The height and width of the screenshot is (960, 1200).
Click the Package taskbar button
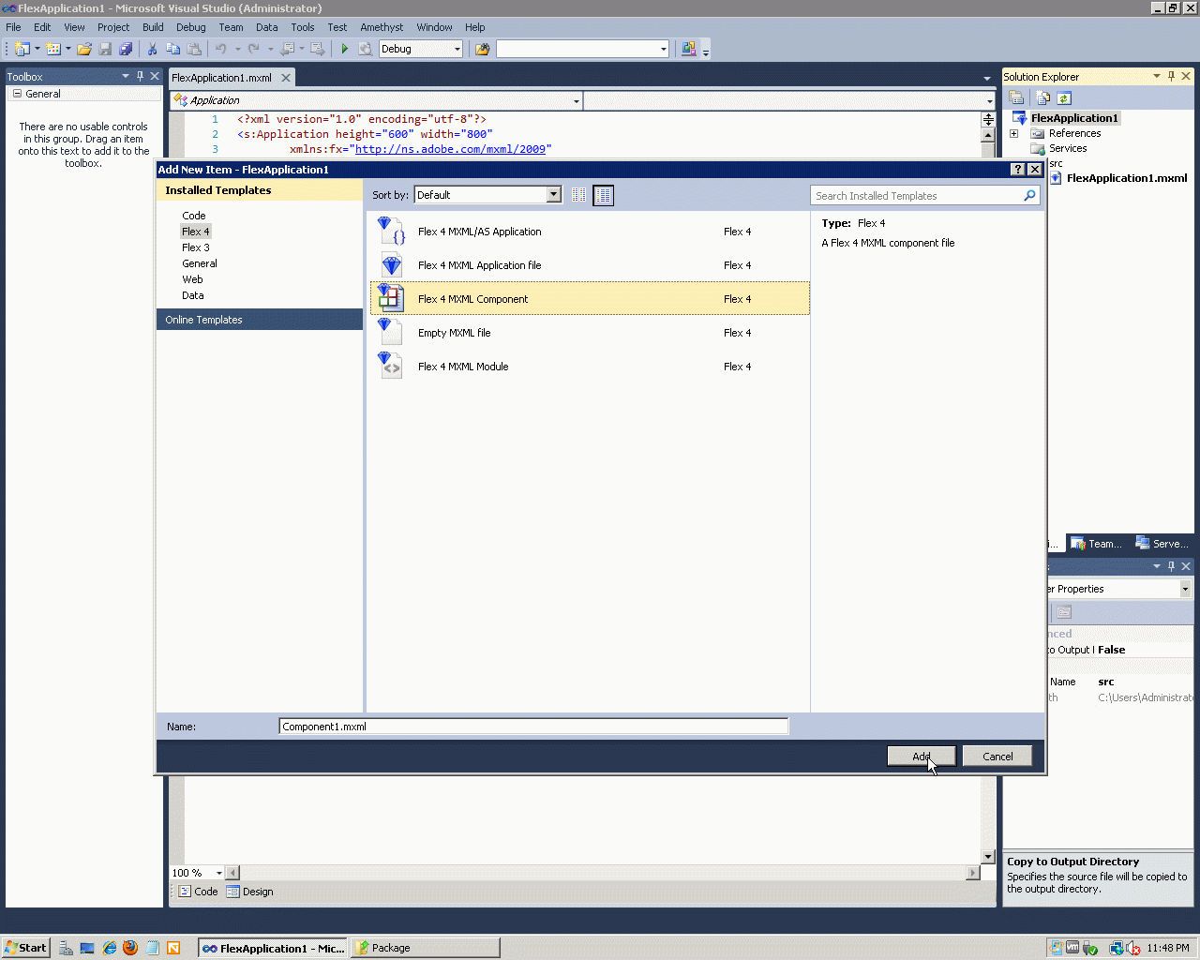[425, 948]
